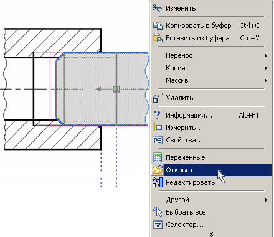This screenshot has width=274, height=237.
Task: Open Свойства... from the menu
Action: coord(184,140)
